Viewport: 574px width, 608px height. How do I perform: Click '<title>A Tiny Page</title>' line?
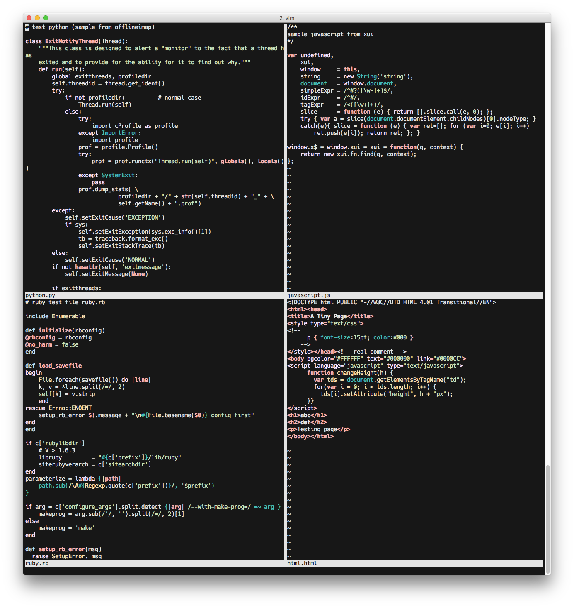(330, 316)
